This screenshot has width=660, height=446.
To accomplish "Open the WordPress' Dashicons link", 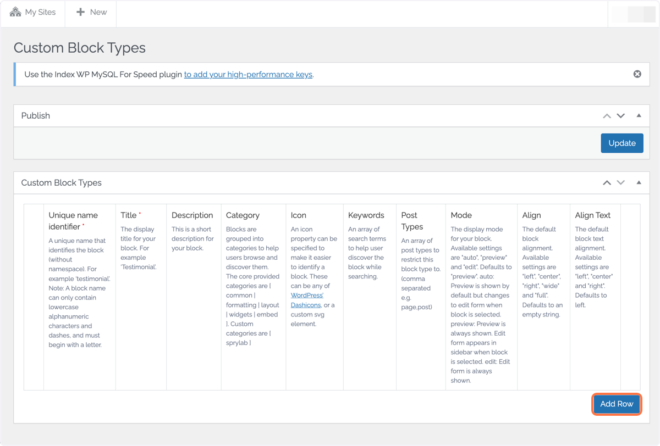I will pyautogui.click(x=307, y=300).
